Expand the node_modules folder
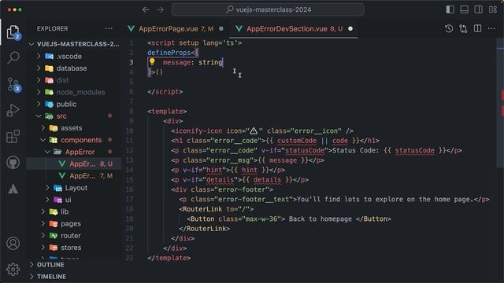The width and height of the screenshot is (504, 283). click(x=74, y=92)
